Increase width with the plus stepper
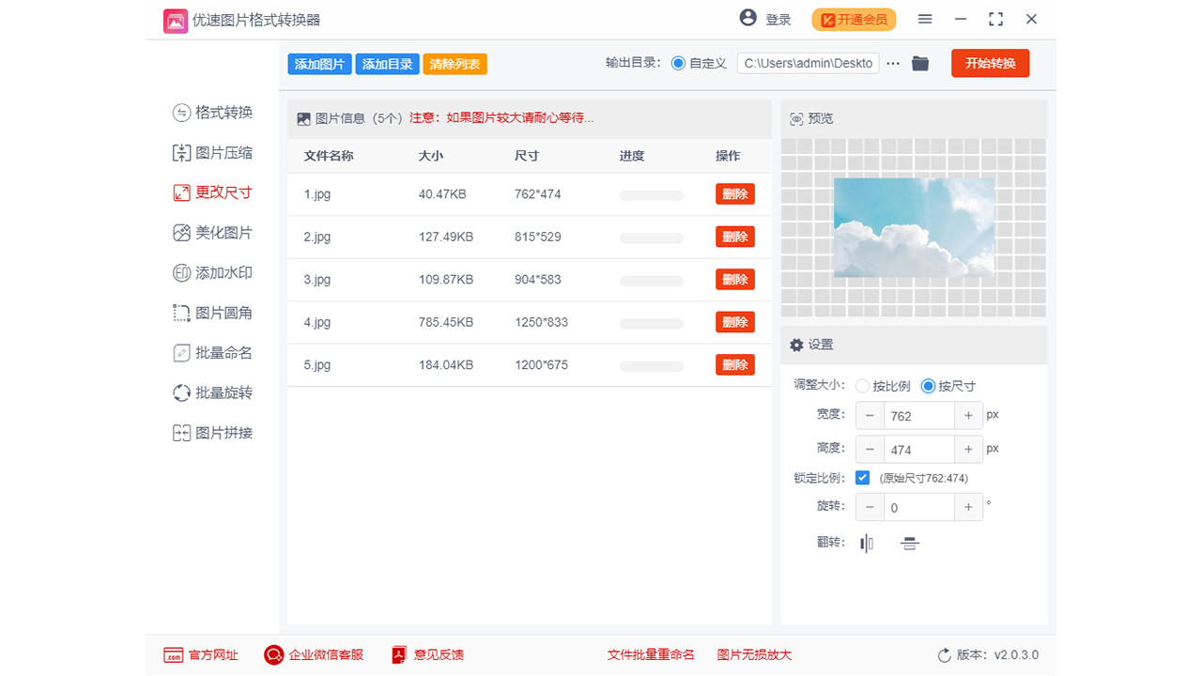The image size is (1202, 676). coord(968,416)
